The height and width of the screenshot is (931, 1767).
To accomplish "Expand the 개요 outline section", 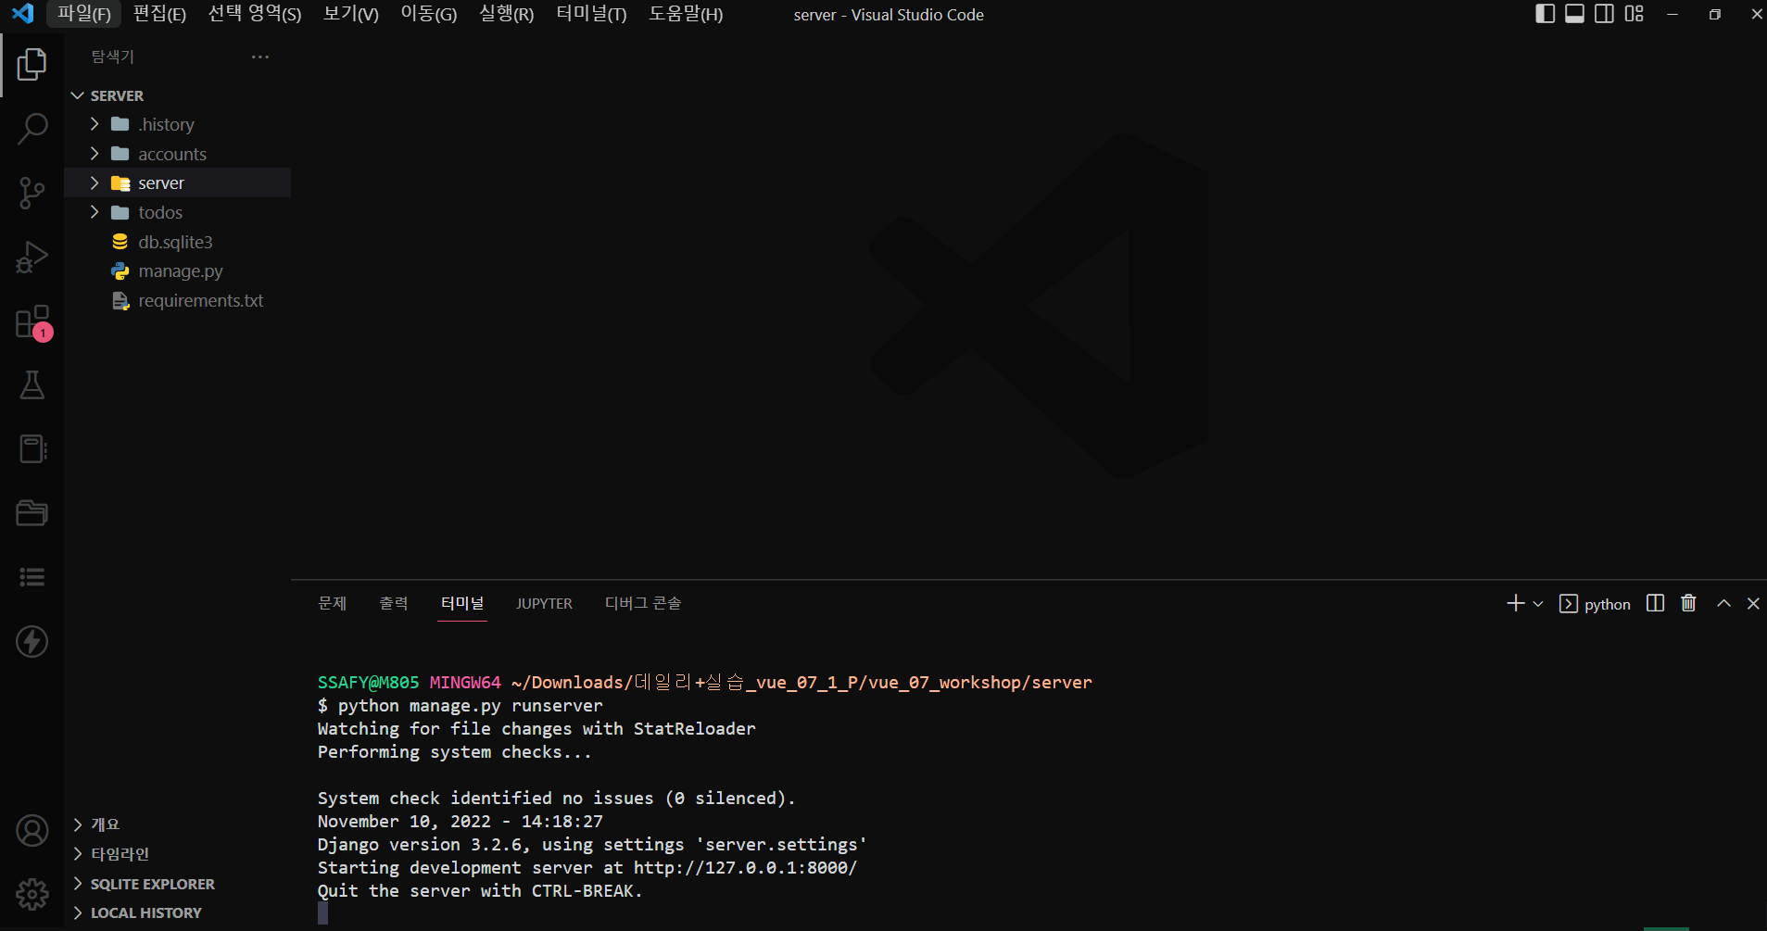I will point(177,824).
